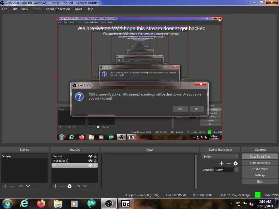Toggle visibility of the selected VM source
279x209 pixels.
(90, 165)
